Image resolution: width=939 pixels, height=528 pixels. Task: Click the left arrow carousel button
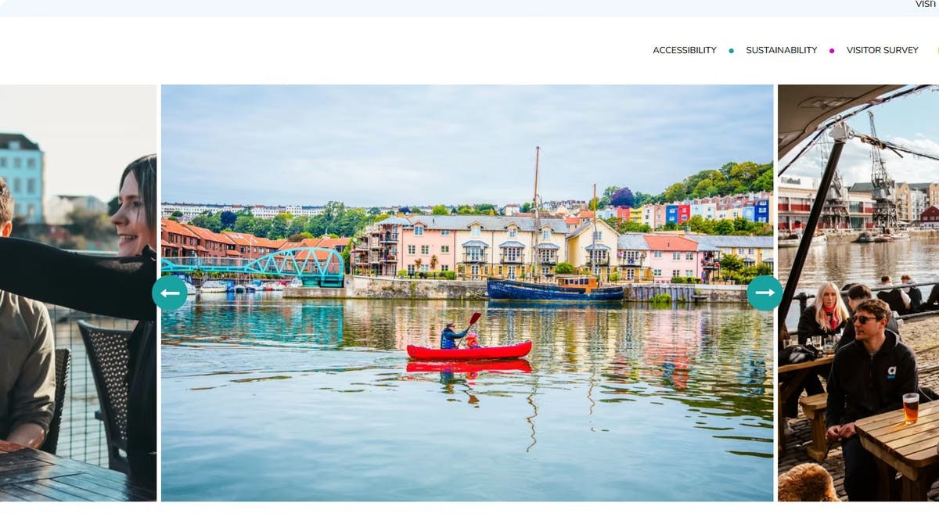point(170,293)
